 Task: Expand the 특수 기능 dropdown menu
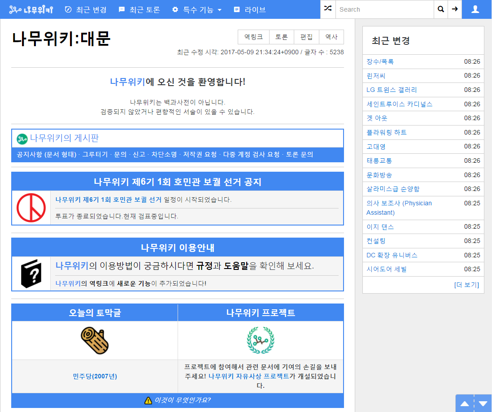[196, 9]
